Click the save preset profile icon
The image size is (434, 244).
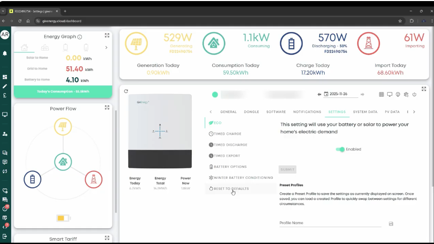click(391, 224)
